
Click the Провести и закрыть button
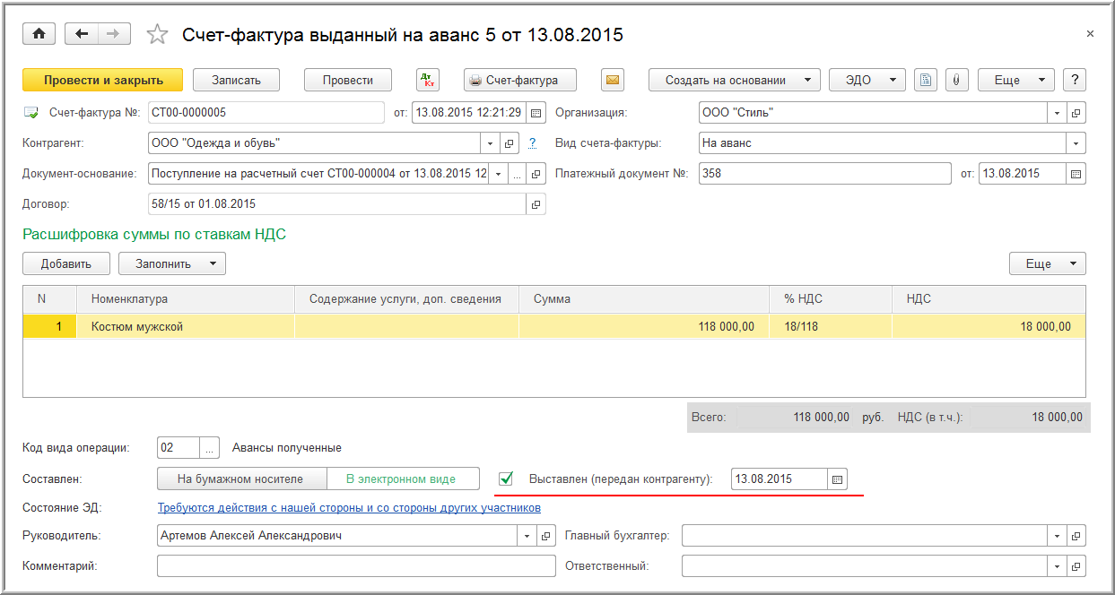[103, 80]
